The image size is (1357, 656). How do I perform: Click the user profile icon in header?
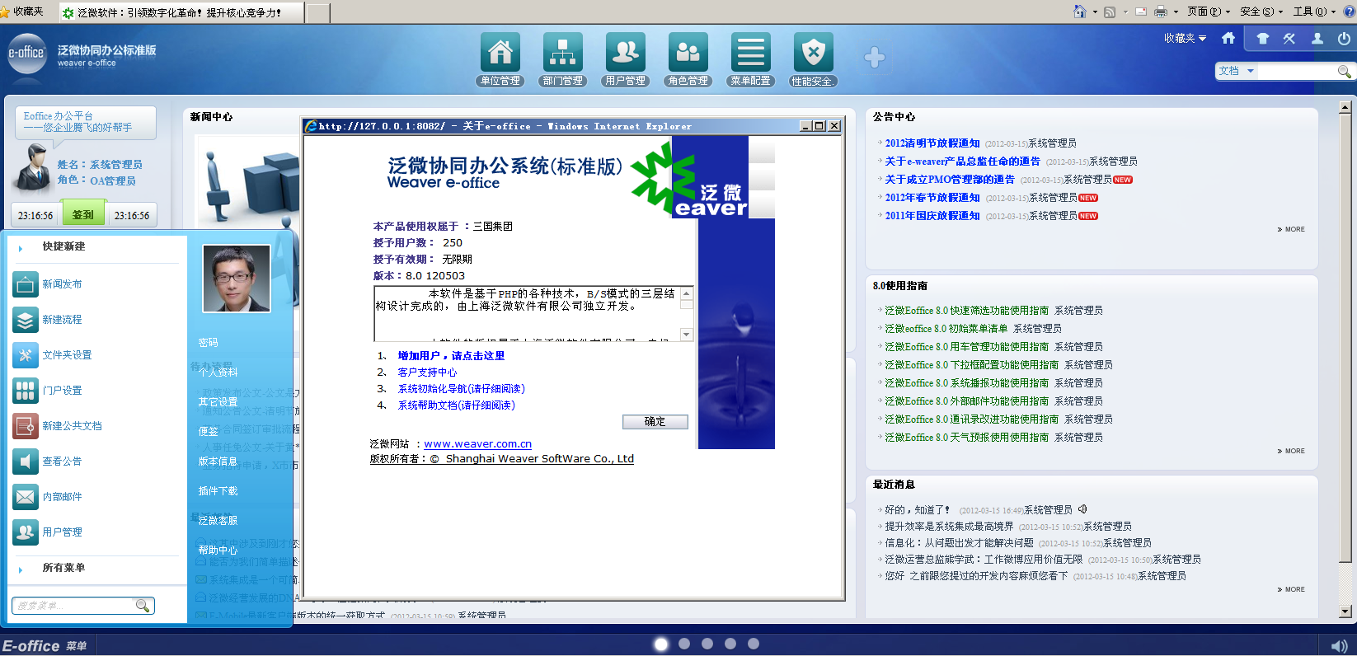[x=1317, y=38]
